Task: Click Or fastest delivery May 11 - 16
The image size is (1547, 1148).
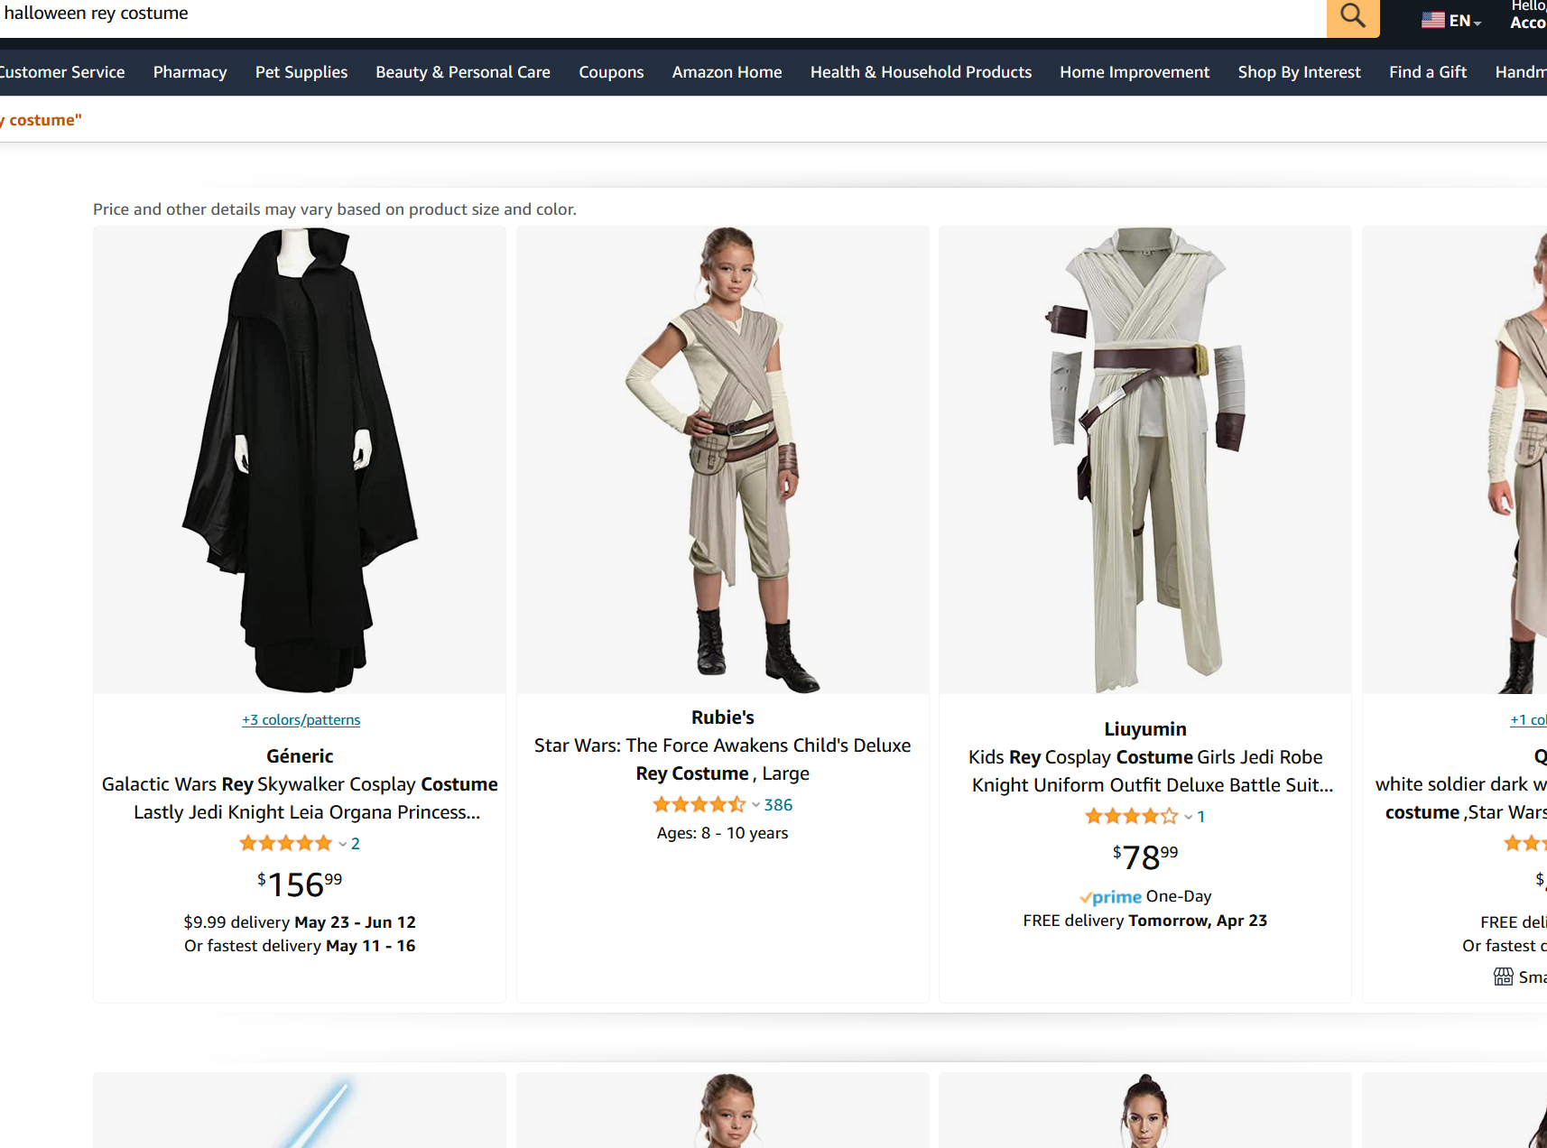Action: (300, 946)
